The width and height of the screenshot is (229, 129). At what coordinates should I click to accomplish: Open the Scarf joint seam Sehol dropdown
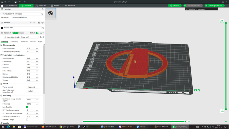coord(33,91)
